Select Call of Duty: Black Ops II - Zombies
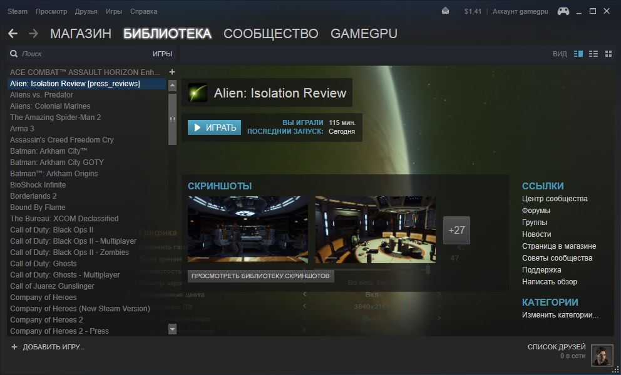621x375 pixels. 69,252
